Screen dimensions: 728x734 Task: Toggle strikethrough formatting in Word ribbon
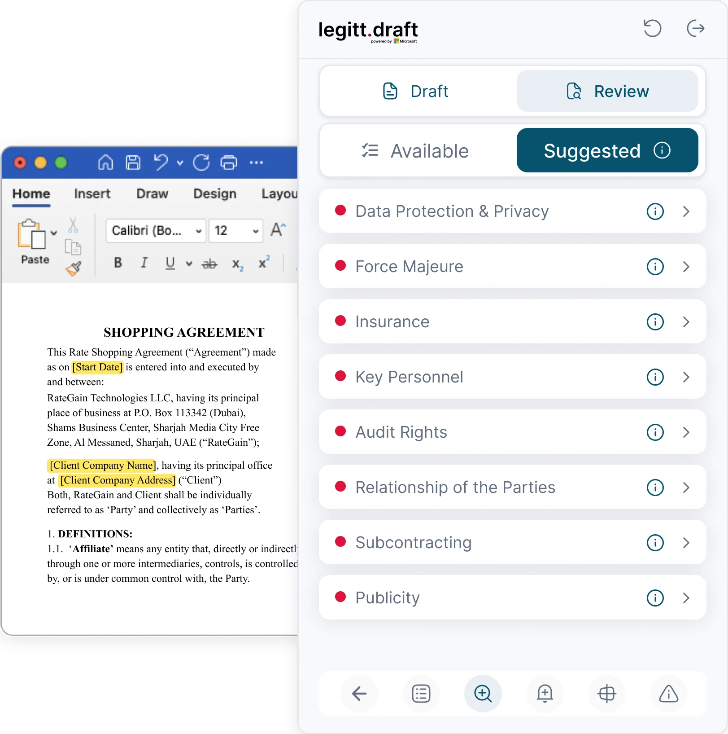coord(209,264)
